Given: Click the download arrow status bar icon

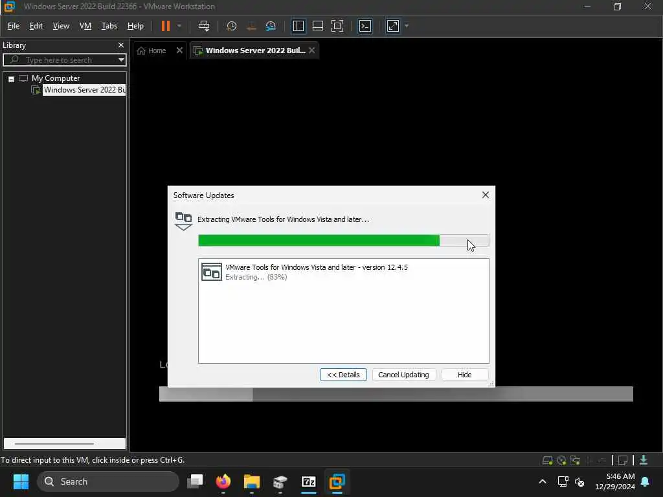Looking at the screenshot, I should pyautogui.click(x=644, y=460).
